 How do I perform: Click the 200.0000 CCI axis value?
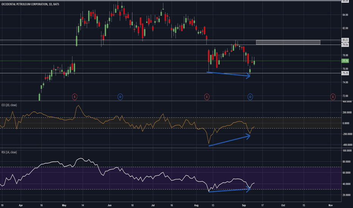click(x=347, y=112)
